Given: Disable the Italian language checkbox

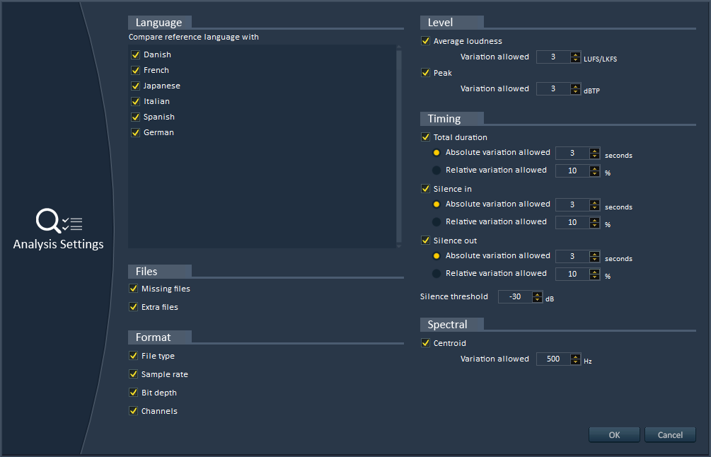Looking at the screenshot, I should click(135, 102).
